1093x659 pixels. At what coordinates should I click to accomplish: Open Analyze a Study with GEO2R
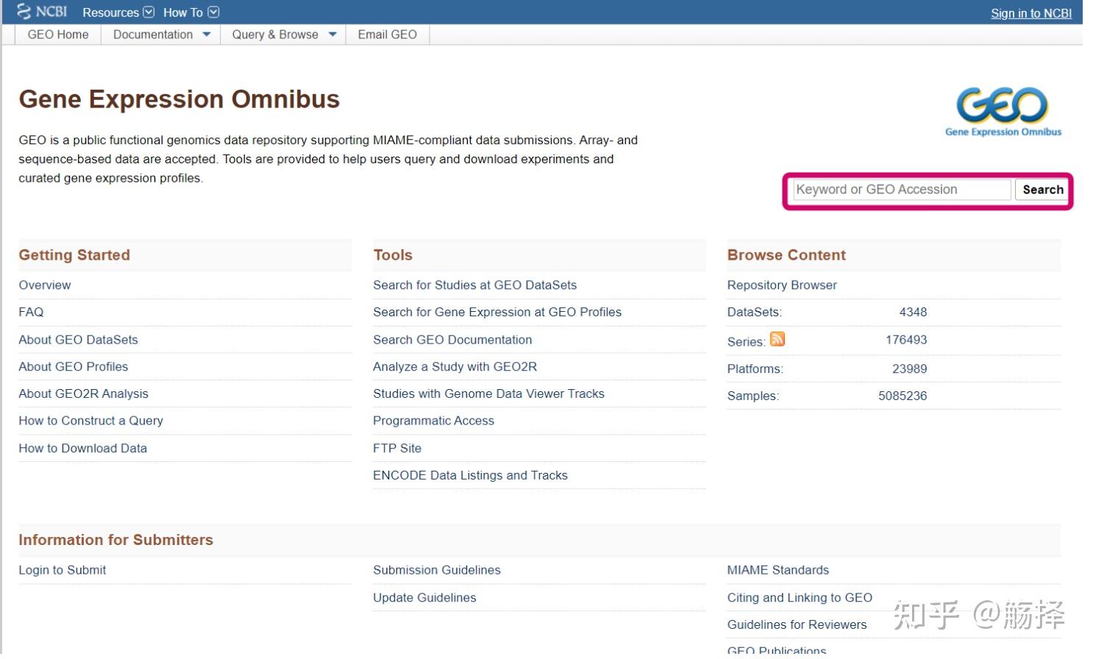(455, 366)
